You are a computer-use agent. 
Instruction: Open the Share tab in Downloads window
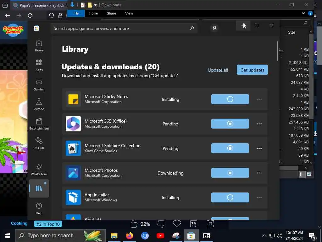point(111,13)
